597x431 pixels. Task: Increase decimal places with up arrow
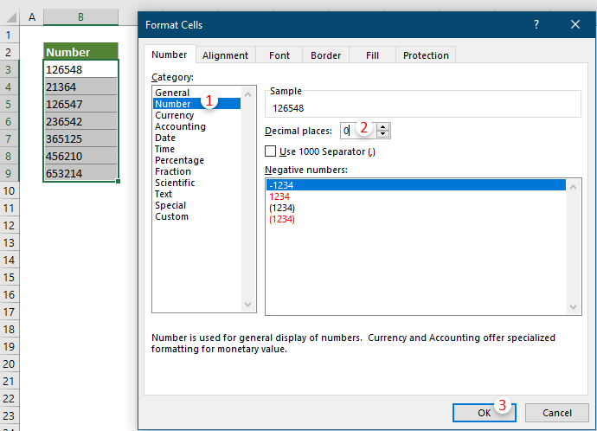383,126
